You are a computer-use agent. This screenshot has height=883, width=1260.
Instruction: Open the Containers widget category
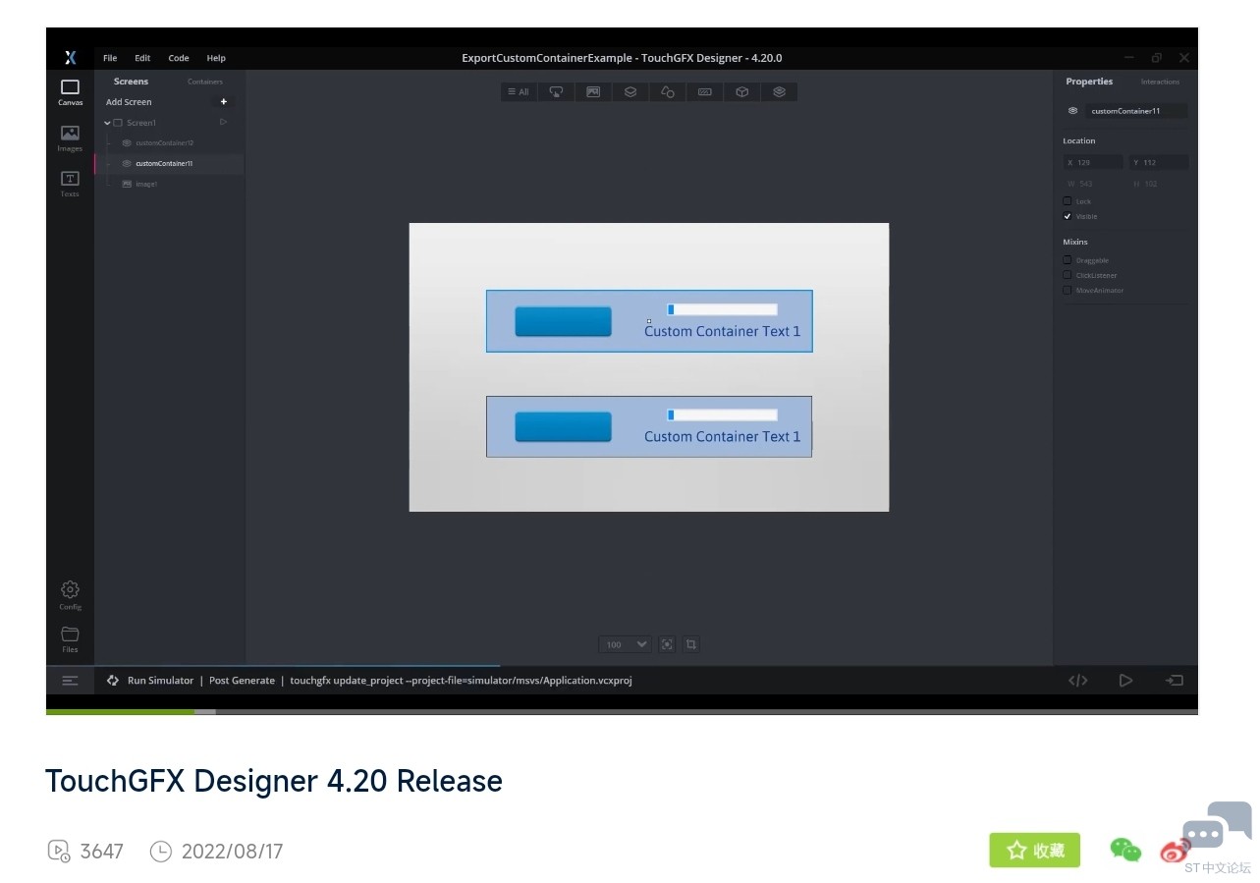[x=630, y=92]
